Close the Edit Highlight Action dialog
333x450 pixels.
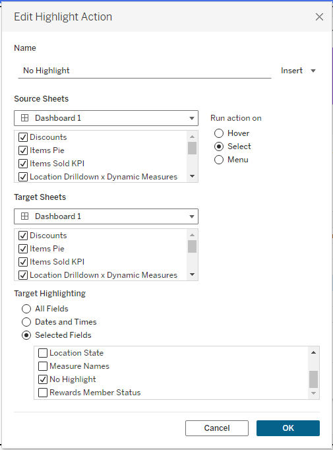(319, 17)
